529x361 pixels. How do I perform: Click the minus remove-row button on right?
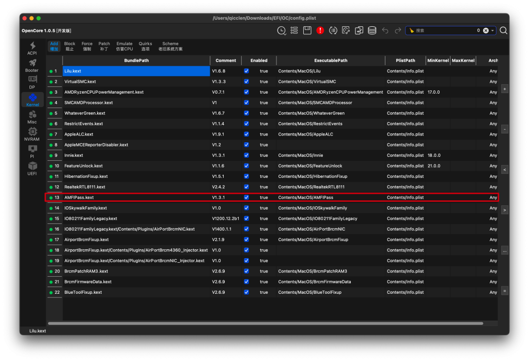click(x=505, y=129)
